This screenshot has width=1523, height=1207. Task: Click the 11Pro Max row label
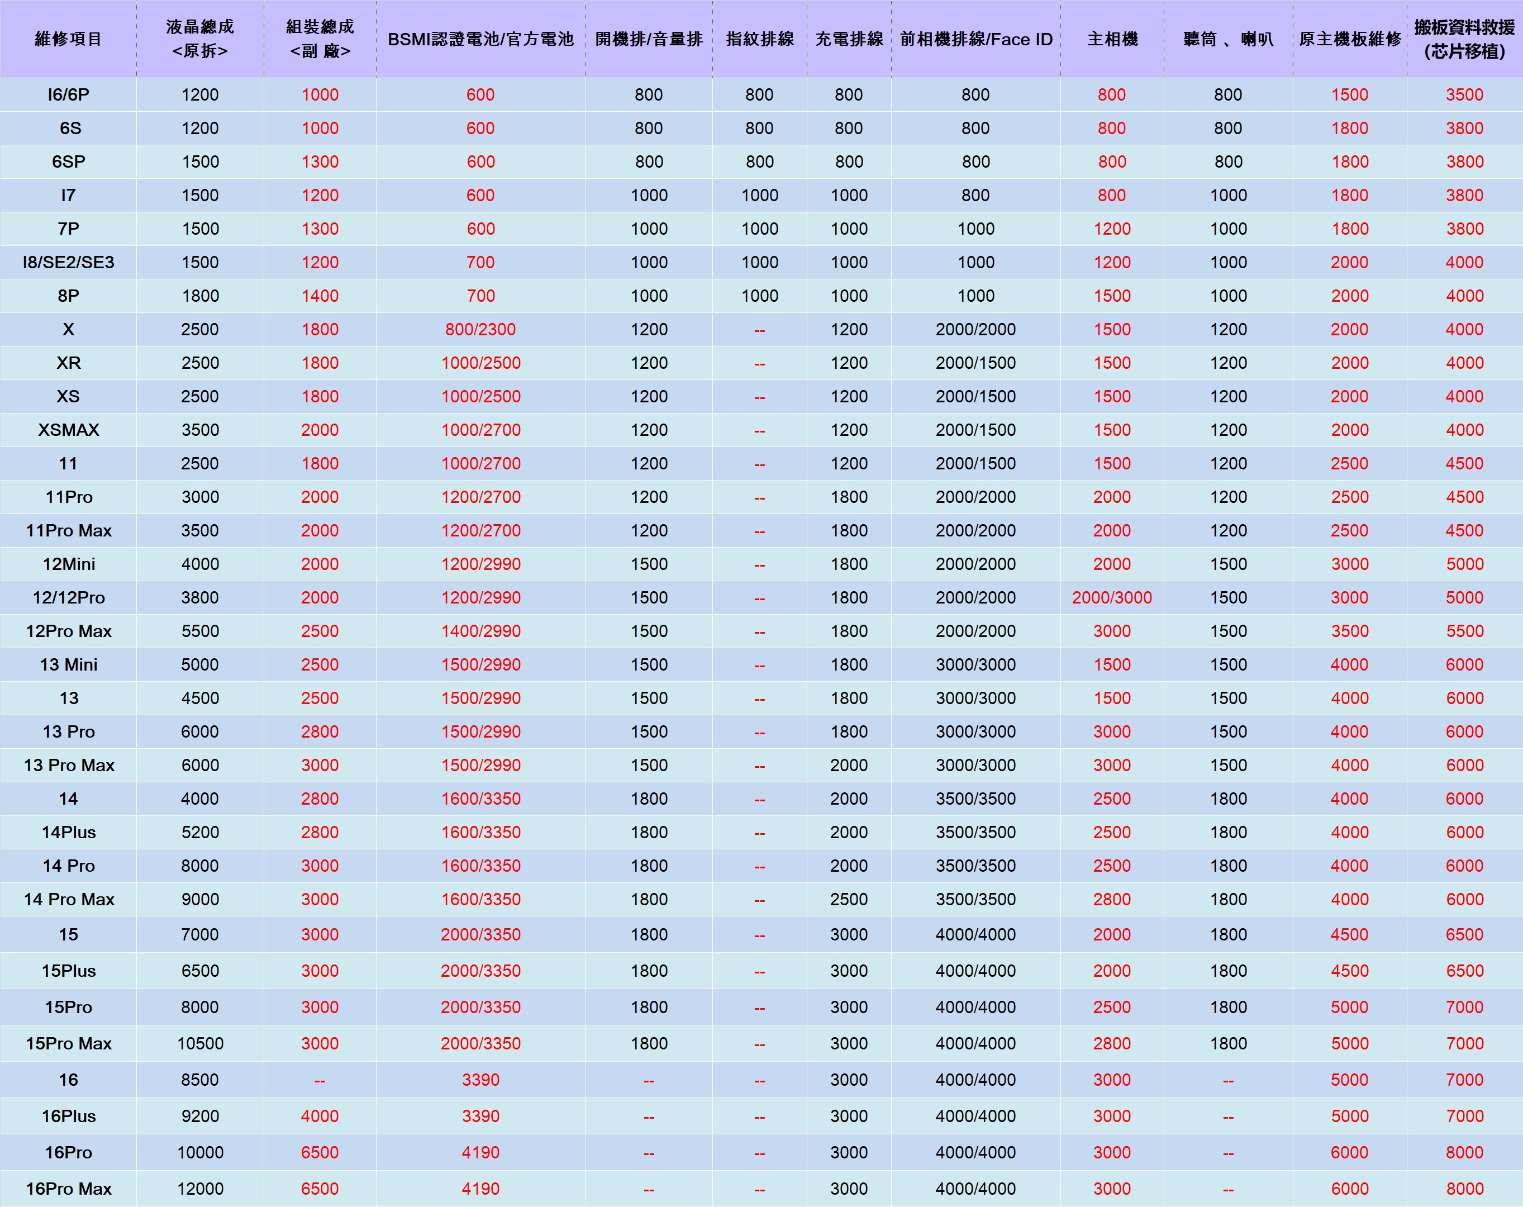69,531
